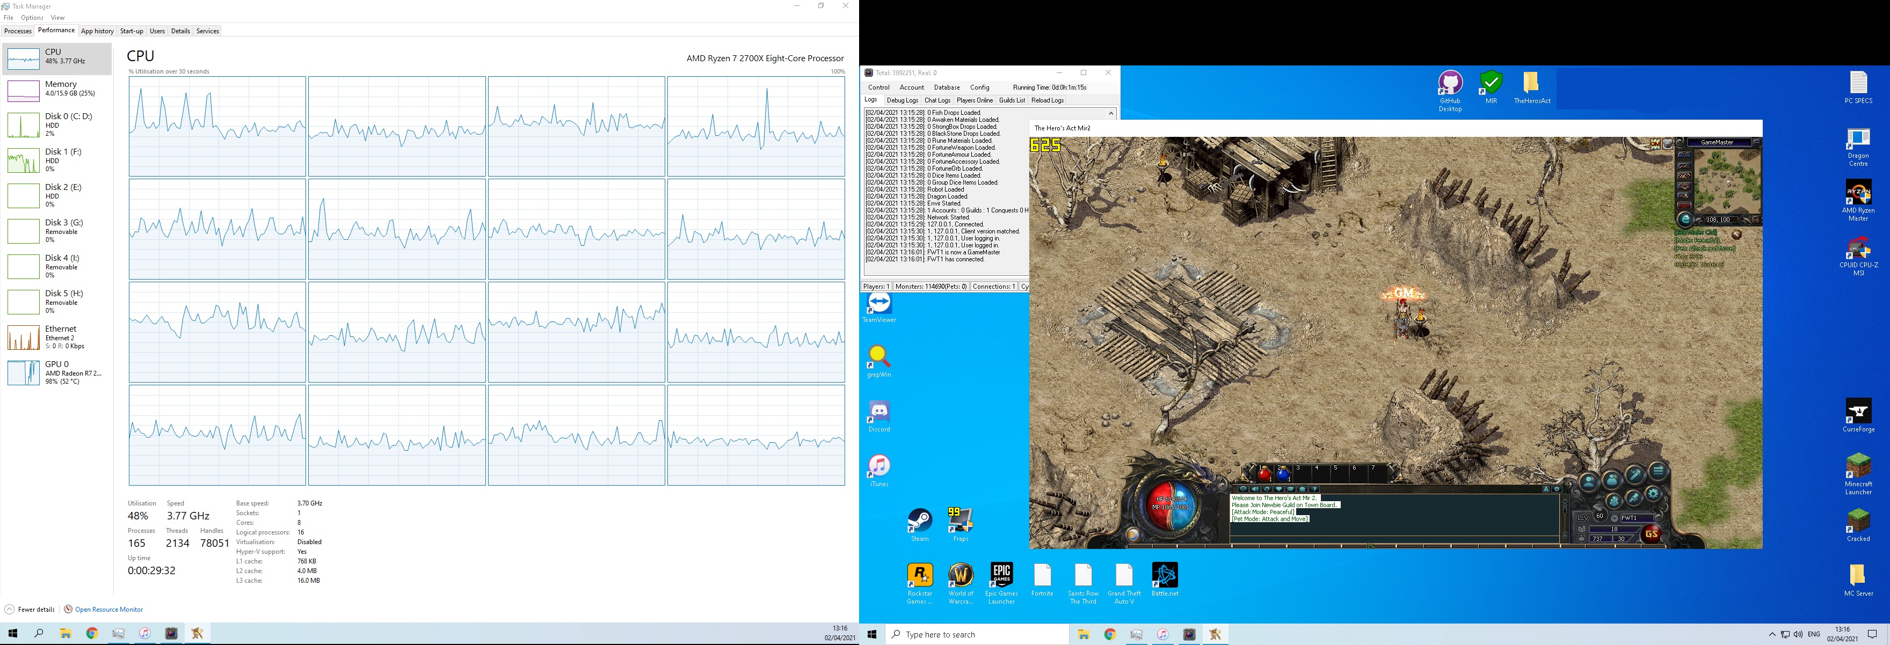The image size is (1890, 645).
Task: Select Disk 0 (C: D:) performance item
Action: tap(57, 124)
